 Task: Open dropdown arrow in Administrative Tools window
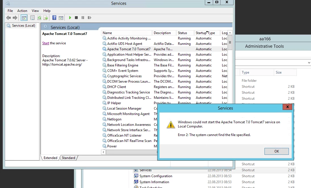(309, 62)
